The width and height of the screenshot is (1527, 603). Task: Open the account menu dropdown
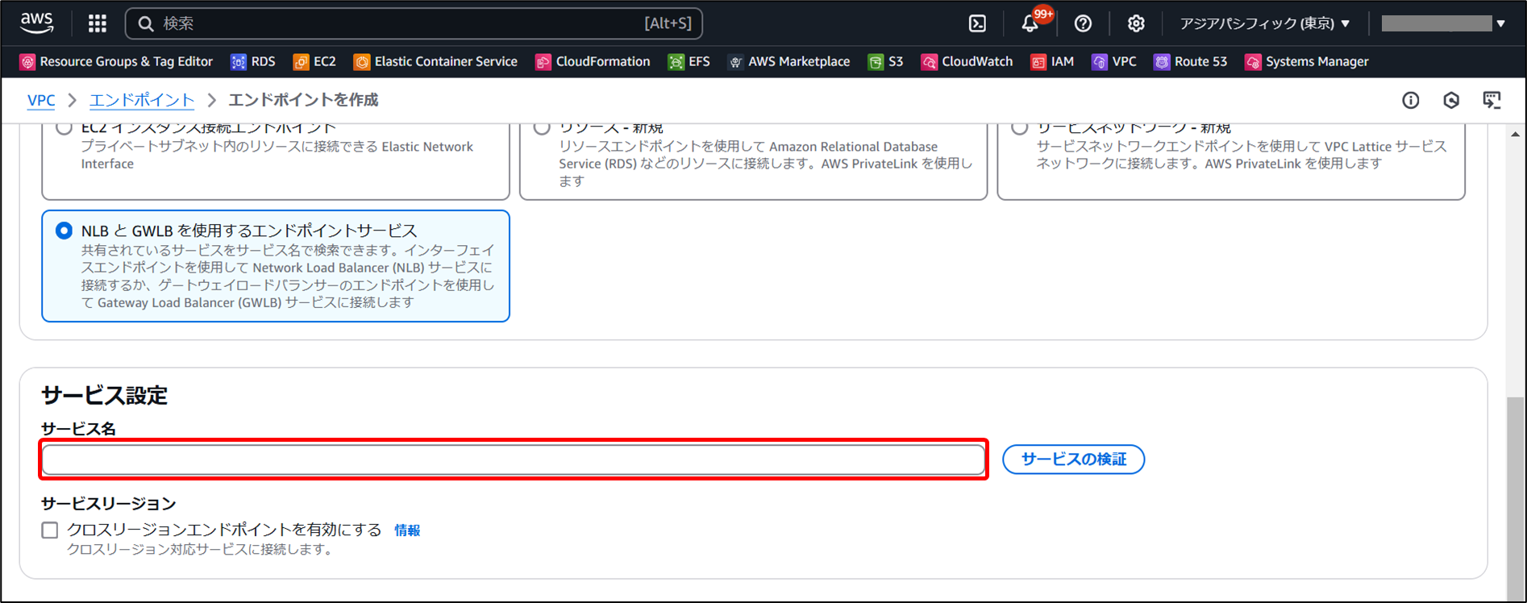(1443, 23)
